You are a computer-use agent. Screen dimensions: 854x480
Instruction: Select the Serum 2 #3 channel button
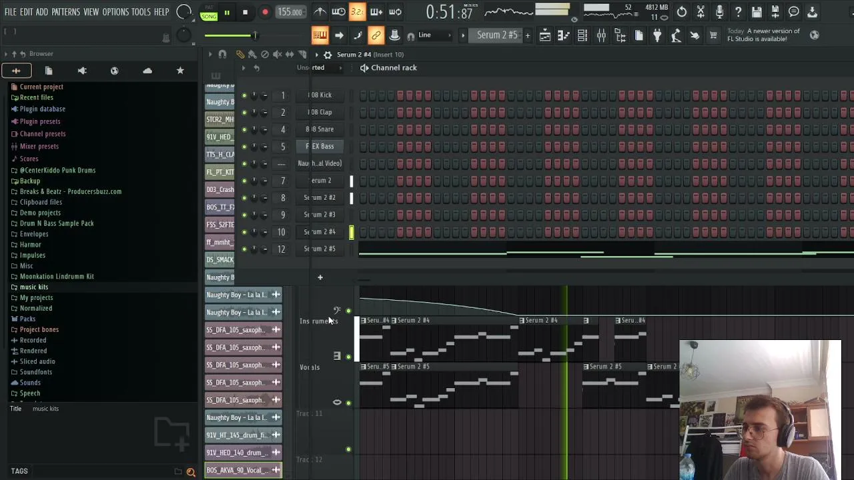click(320, 215)
